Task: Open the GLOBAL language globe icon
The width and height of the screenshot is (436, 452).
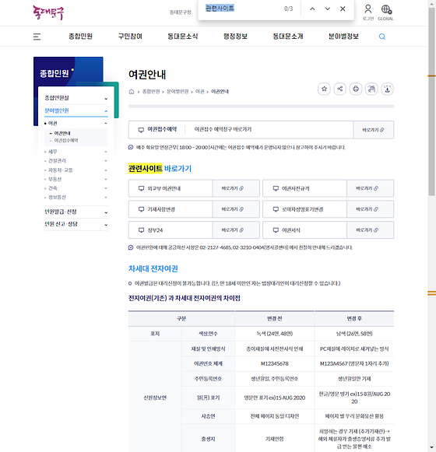Action: [x=386, y=12]
